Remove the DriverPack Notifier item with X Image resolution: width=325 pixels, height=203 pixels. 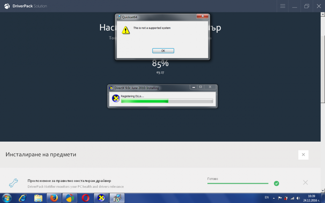(x=305, y=183)
